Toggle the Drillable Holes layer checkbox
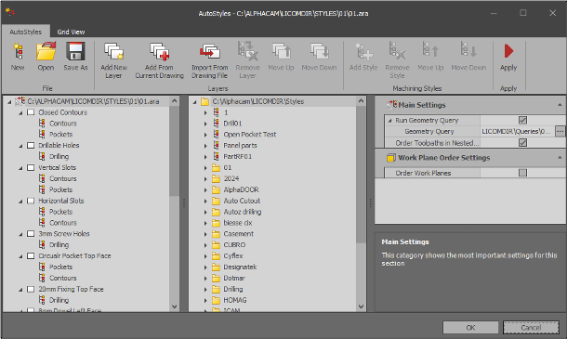The width and height of the screenshot is (567, 339). click(31, 145)
